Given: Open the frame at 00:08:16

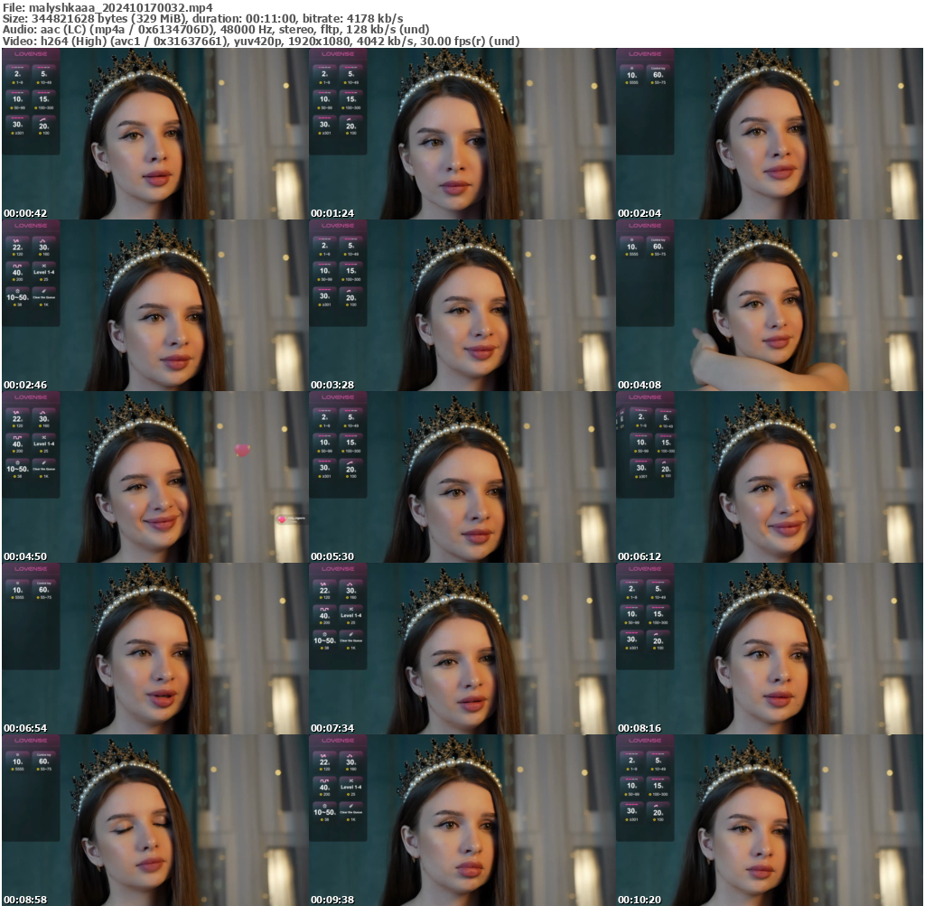Looking at the screenshot, I should click(770, 649).
